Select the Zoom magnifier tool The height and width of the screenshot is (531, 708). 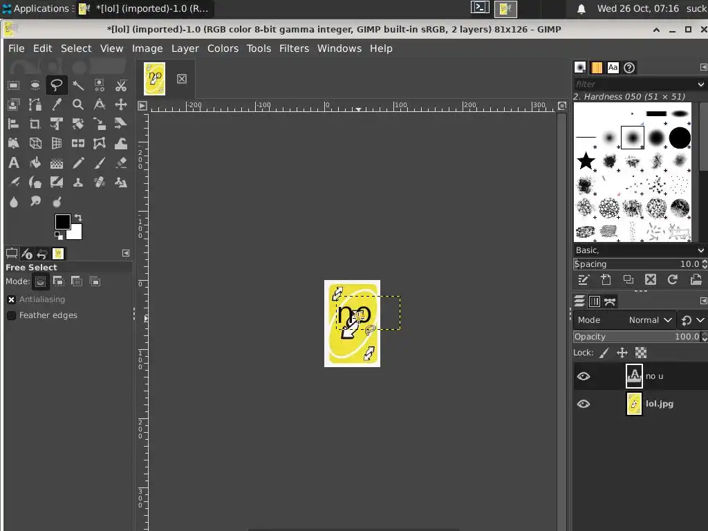(x=78, y=105)
